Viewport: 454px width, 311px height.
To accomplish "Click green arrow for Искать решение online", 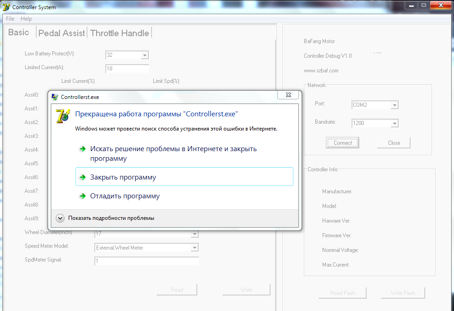I will pos(82,149).
